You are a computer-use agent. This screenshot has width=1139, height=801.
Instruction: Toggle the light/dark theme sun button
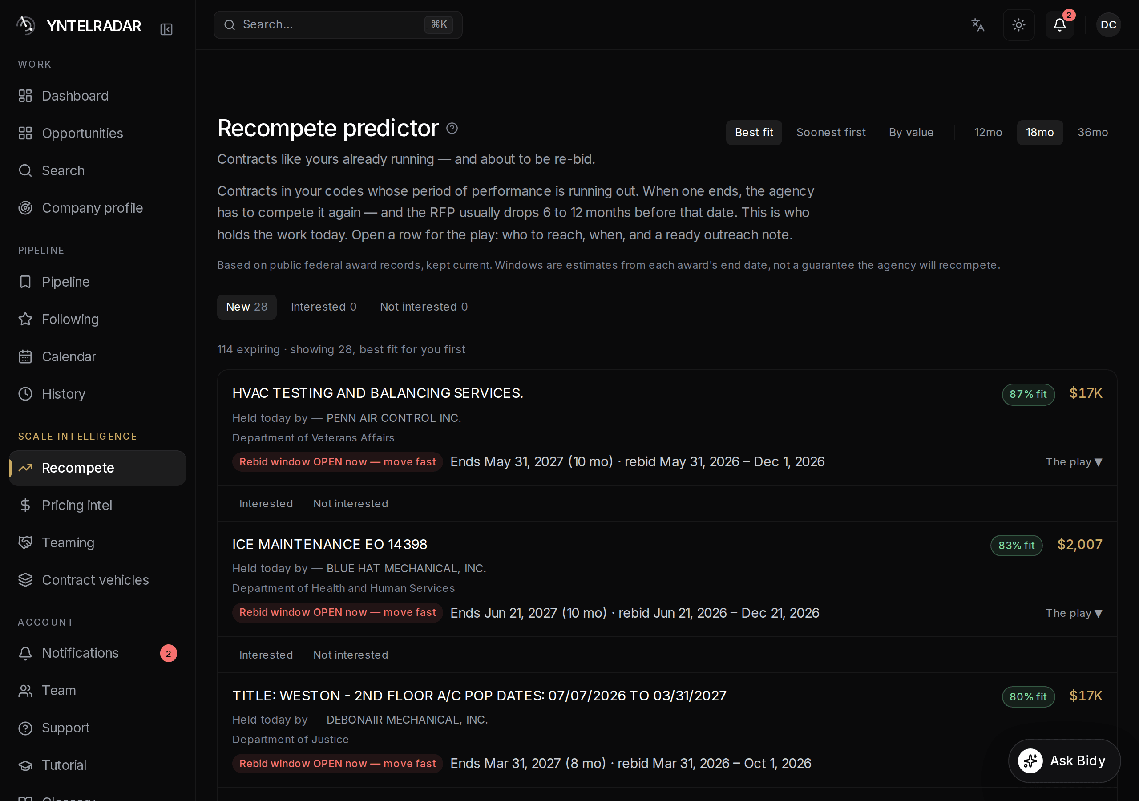click(x=1018, y=25)
